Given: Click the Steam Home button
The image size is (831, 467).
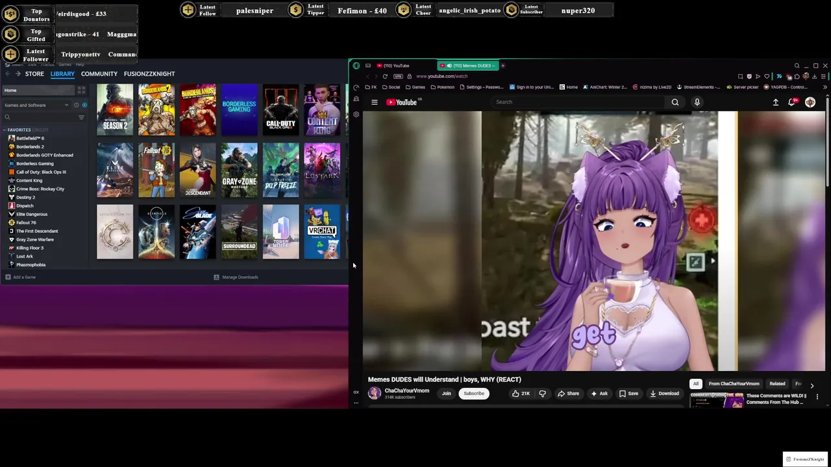Looking at the screenshot, I should pos(38,90).
